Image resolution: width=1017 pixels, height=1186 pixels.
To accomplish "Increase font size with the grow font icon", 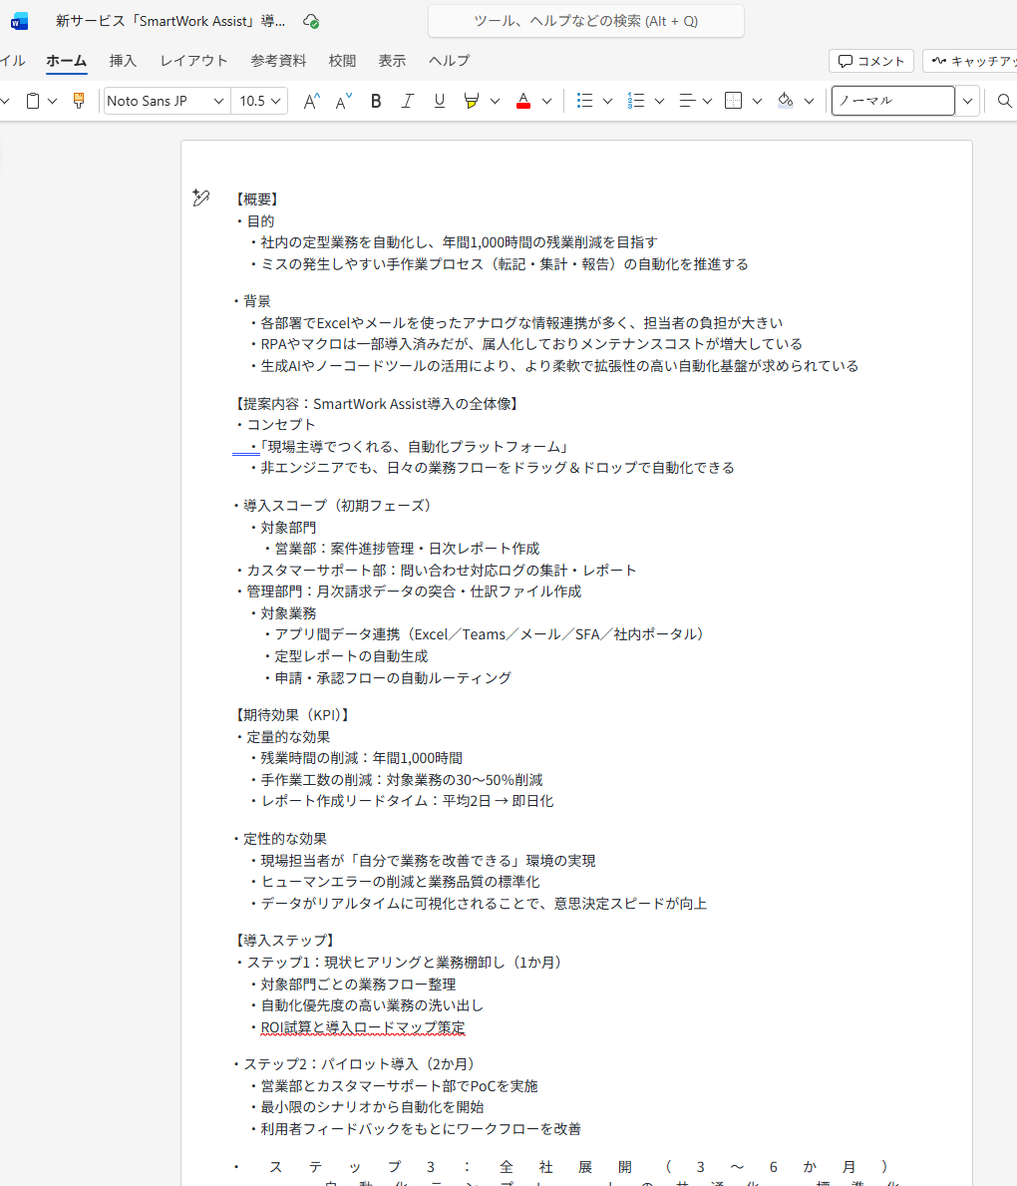I will coord(312,101).
